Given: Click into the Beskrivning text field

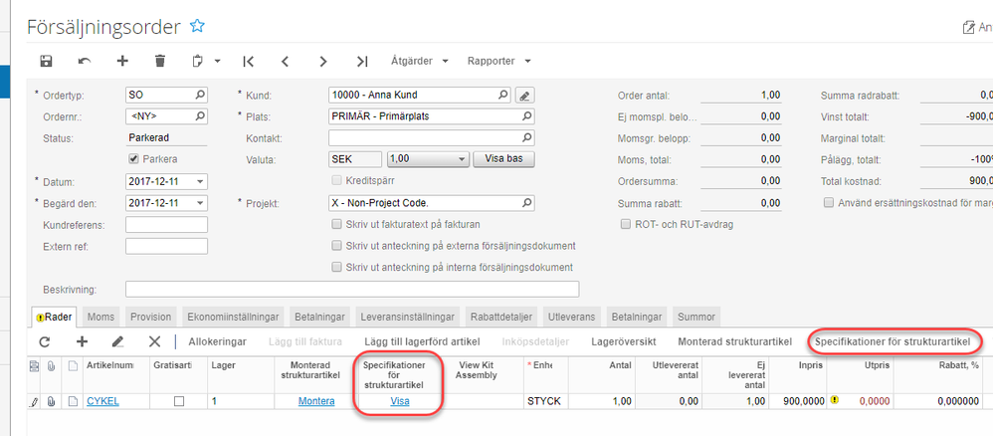Looking at the screenshot, I should 352,290.
